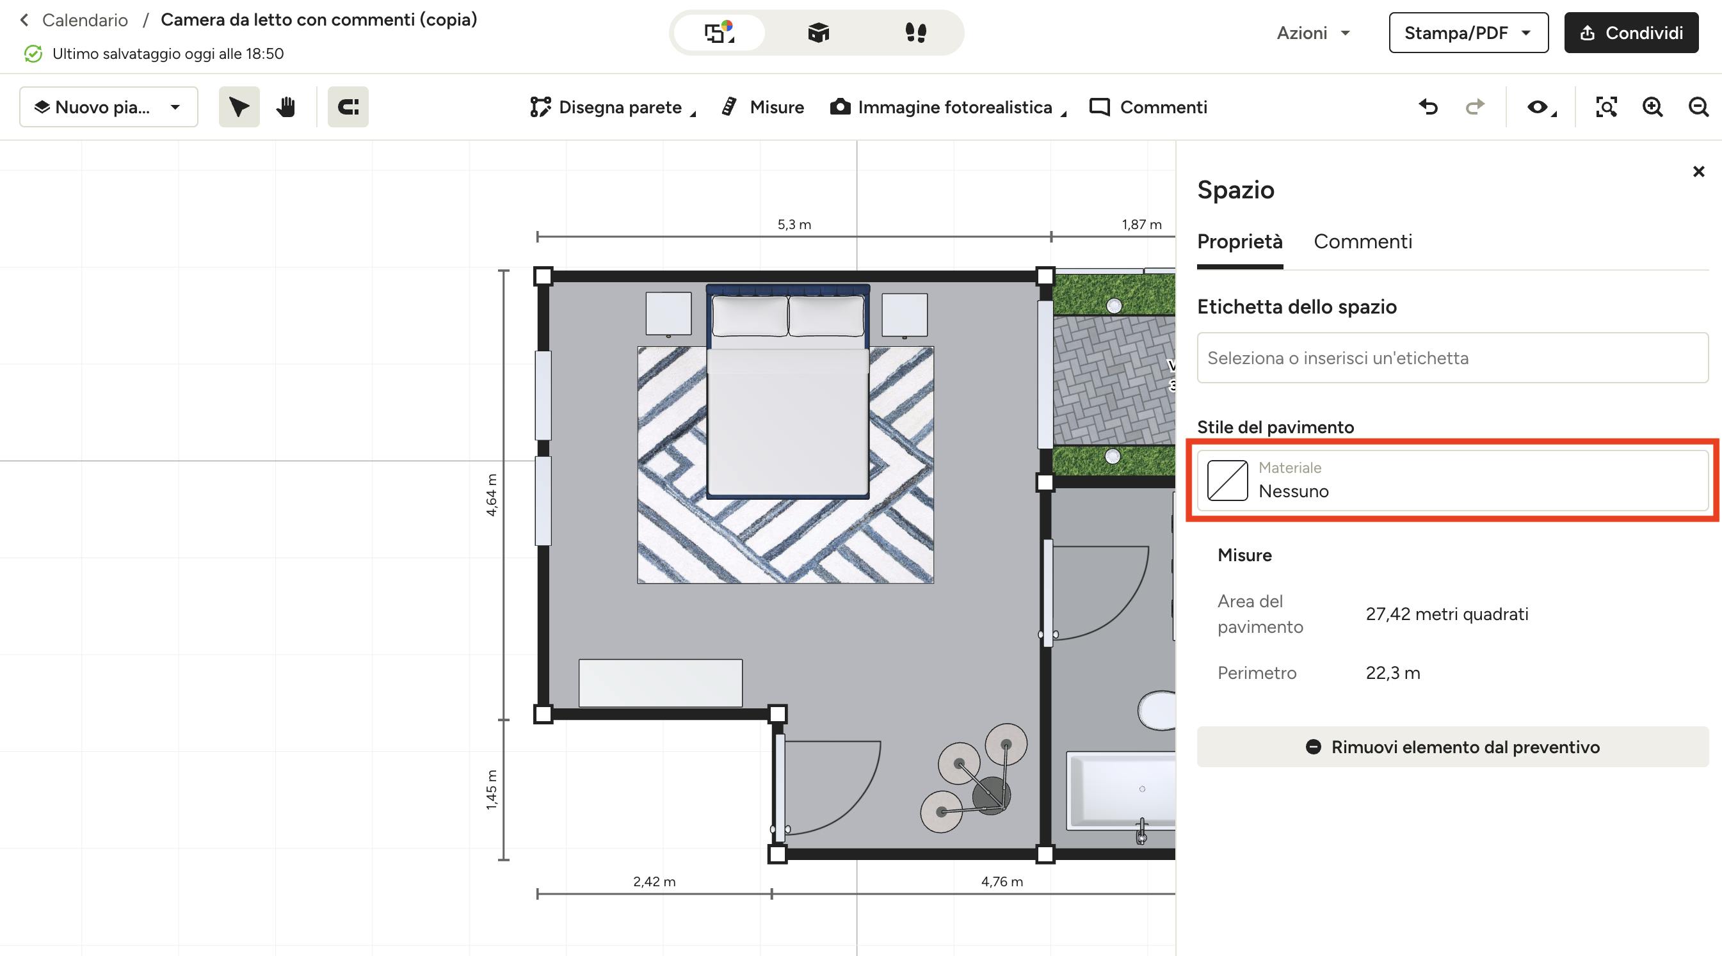Click Rimuovi elemento dal preventivo

coord(1452,747)
